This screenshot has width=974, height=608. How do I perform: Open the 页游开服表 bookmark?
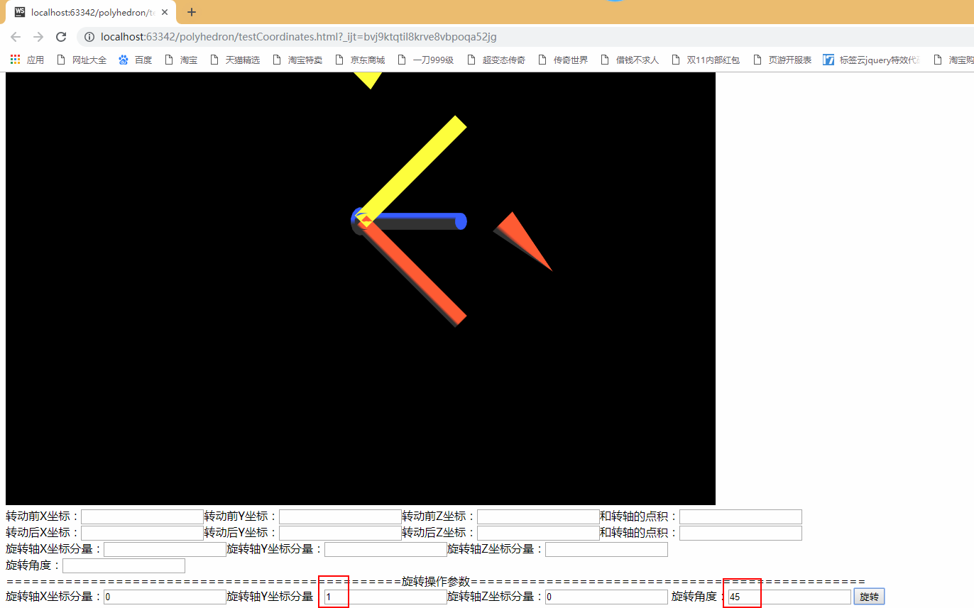point(782,60)
